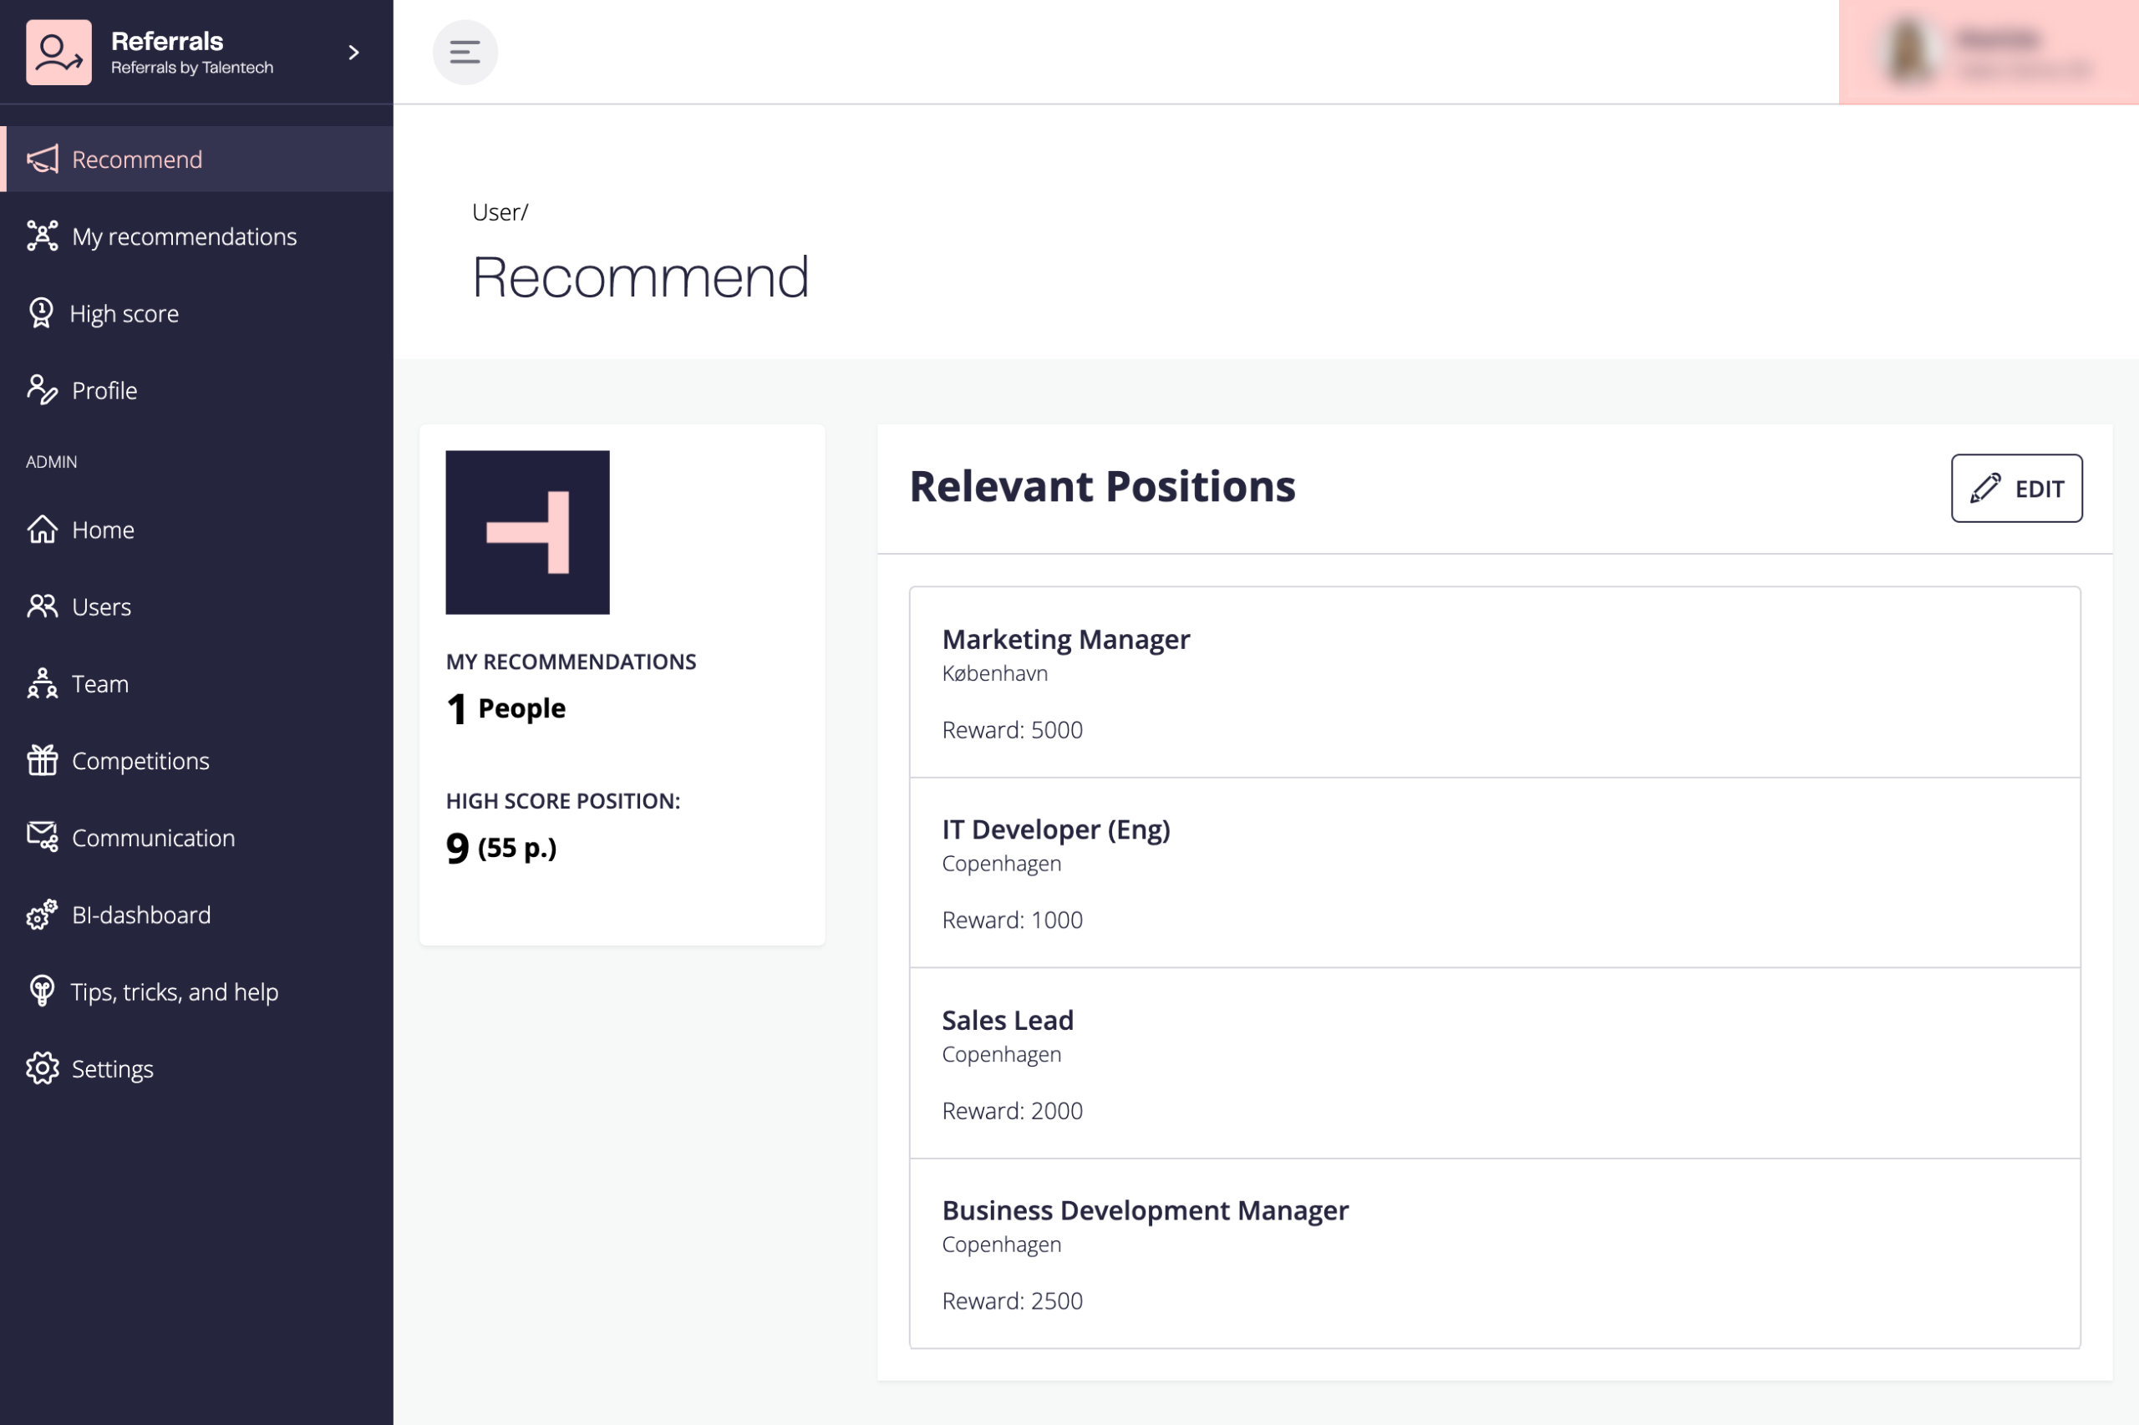Click the company logo thumbnail

tap(527, 531)
